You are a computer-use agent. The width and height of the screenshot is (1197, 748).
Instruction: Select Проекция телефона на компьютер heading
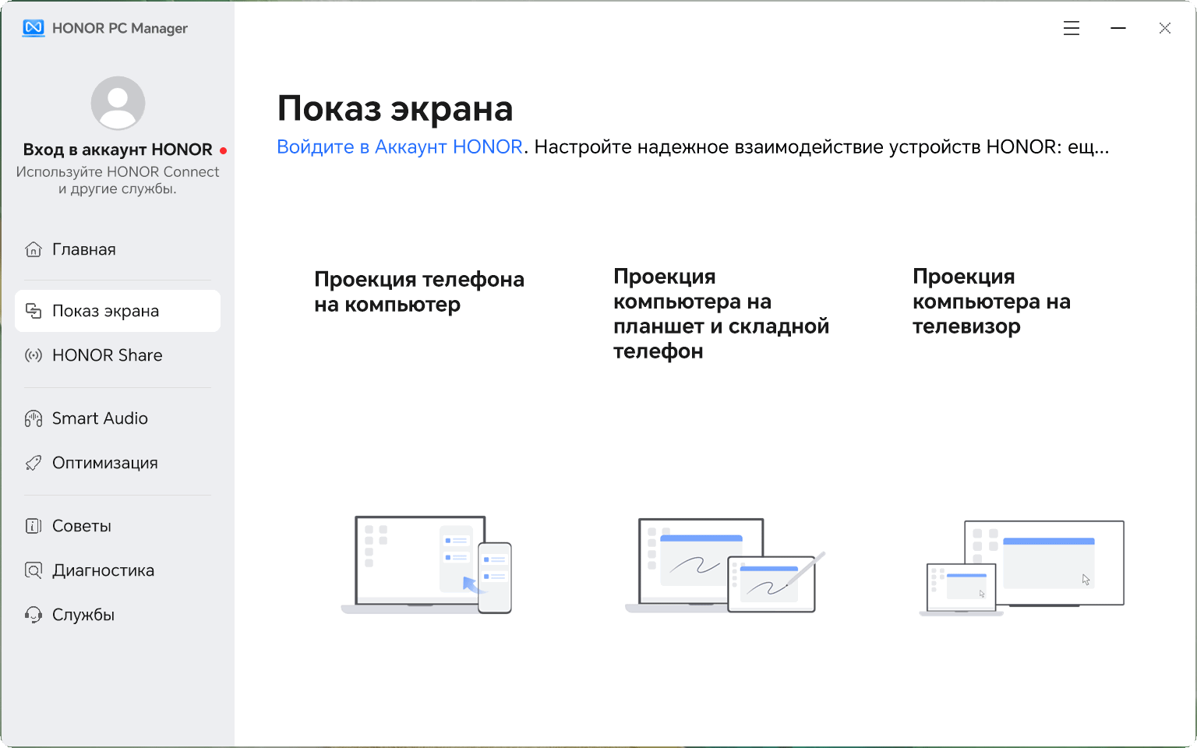(x=419, y=291)
